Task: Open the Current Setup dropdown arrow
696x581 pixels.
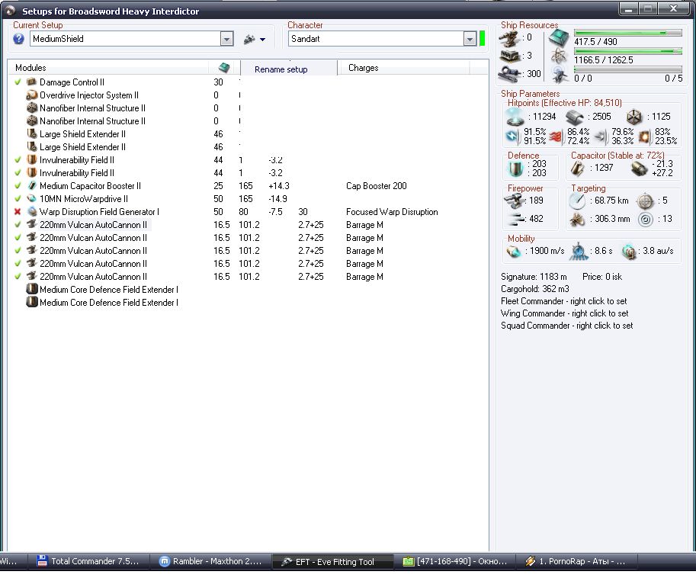Action: [x=227, y=39]
